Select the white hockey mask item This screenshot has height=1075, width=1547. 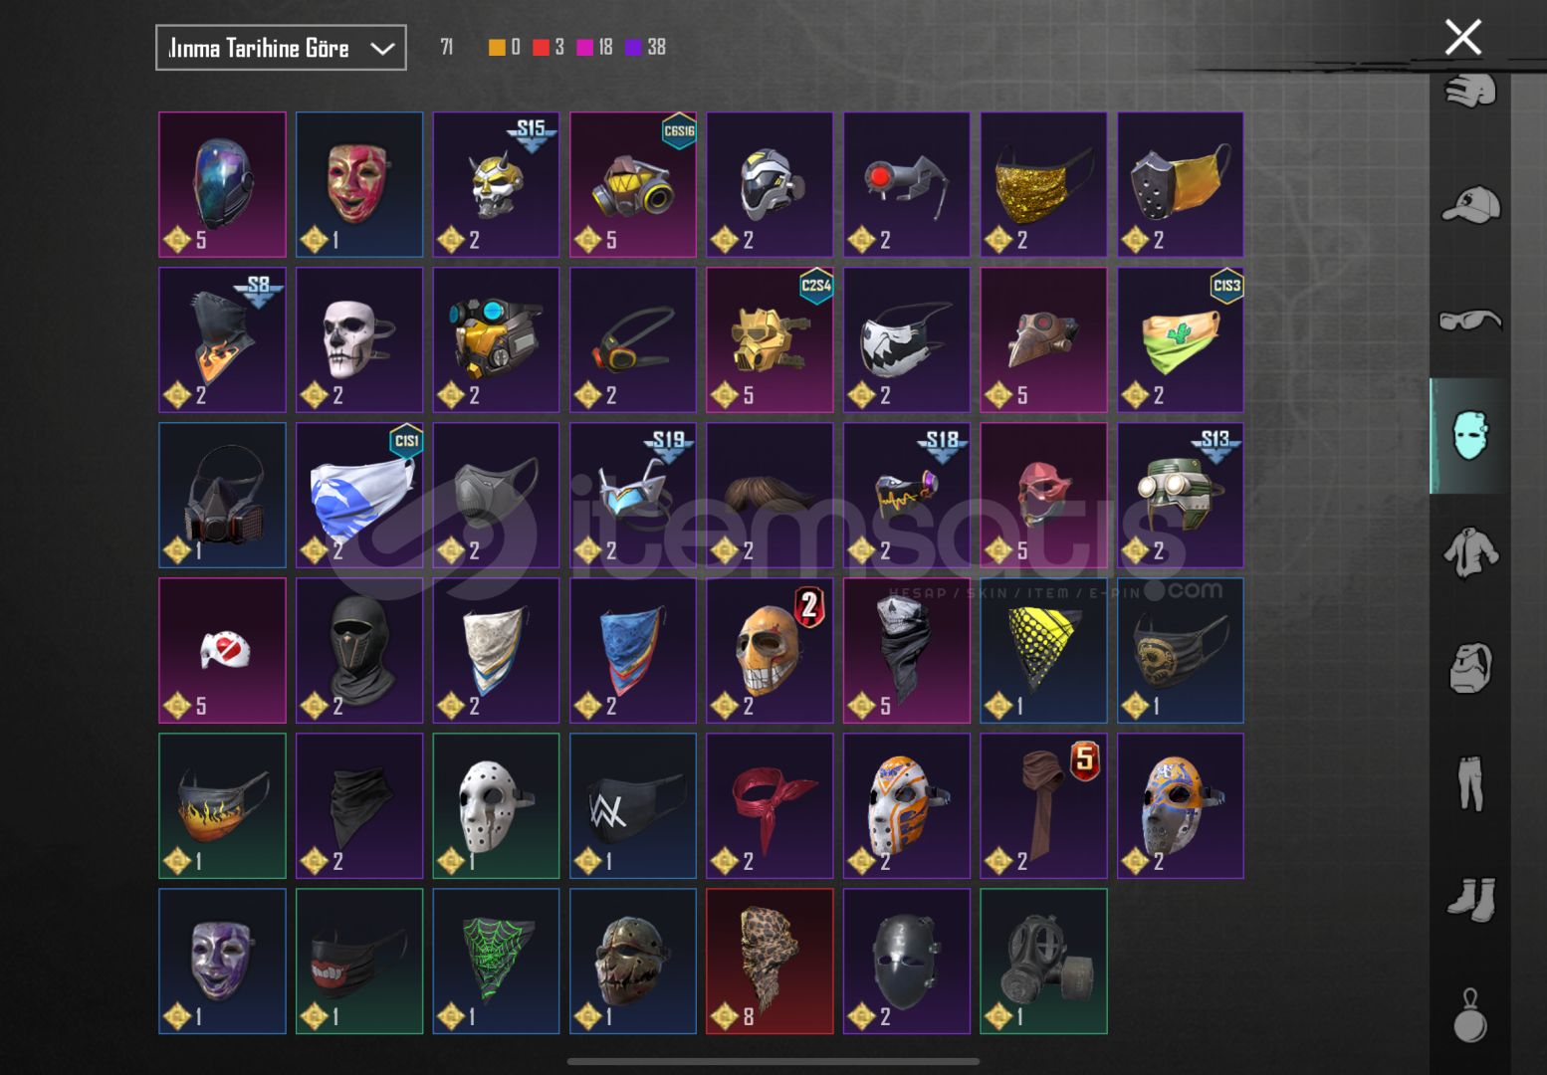(496, 806)
